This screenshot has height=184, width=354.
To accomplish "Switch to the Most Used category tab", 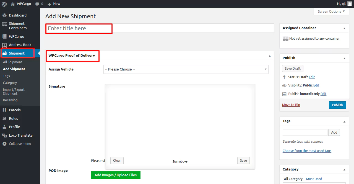I will pyautogui.click(x=314, y=179).
